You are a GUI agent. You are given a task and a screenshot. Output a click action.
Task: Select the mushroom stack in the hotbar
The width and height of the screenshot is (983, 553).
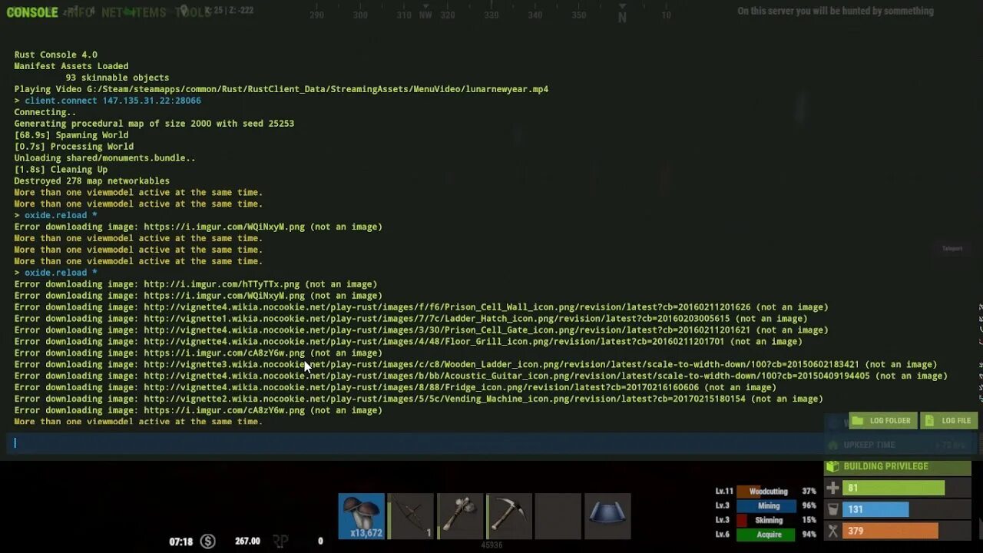point(361,516)
